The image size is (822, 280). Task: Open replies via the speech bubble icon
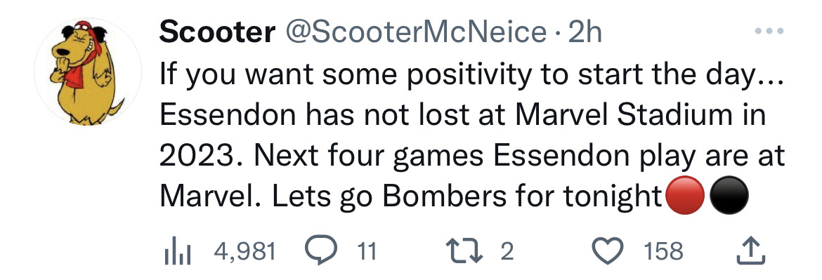322,252
